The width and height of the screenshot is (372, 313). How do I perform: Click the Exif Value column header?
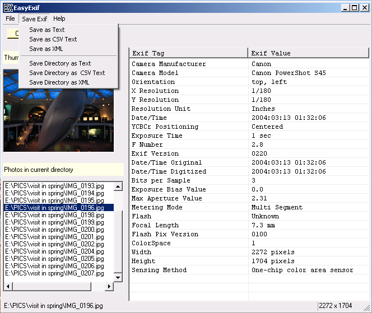click(x=309, y=53)
